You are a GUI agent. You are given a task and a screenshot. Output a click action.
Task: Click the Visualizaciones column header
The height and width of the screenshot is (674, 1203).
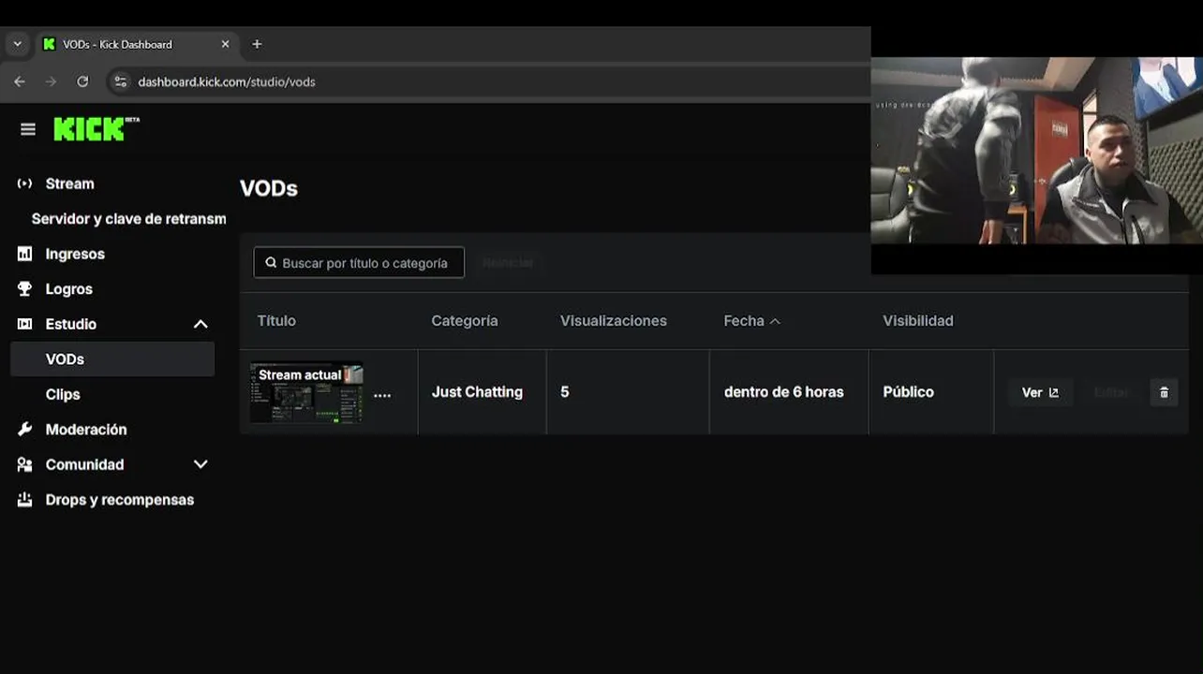614,321
